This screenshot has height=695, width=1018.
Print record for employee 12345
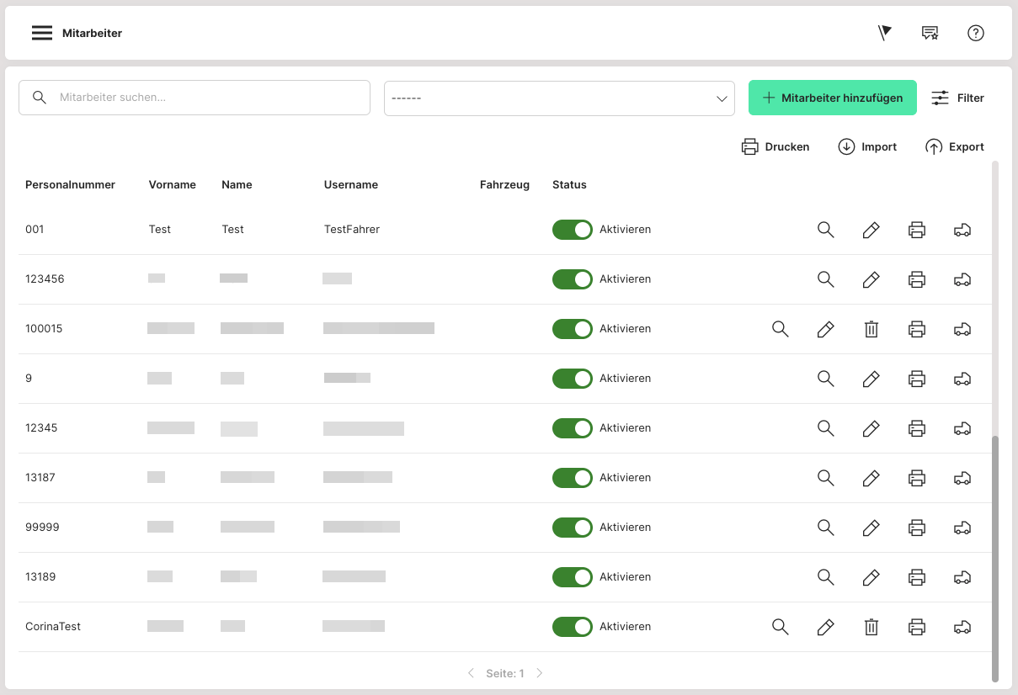click(916, 428)
